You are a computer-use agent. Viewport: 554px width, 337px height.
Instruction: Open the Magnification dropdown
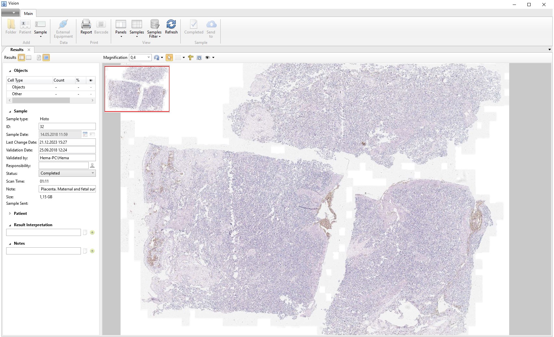click(148, 58)
